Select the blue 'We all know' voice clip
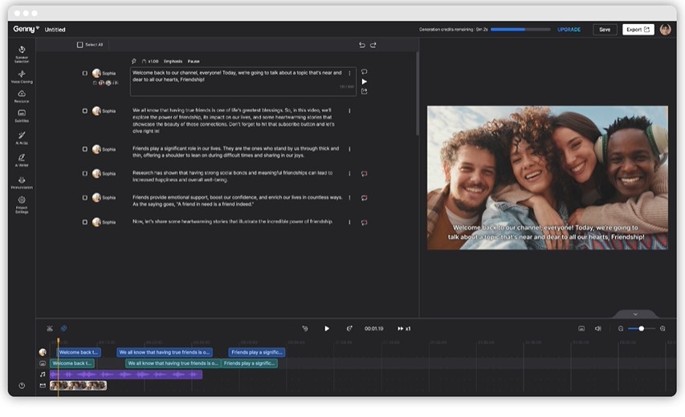 click(x=165, y=352)
